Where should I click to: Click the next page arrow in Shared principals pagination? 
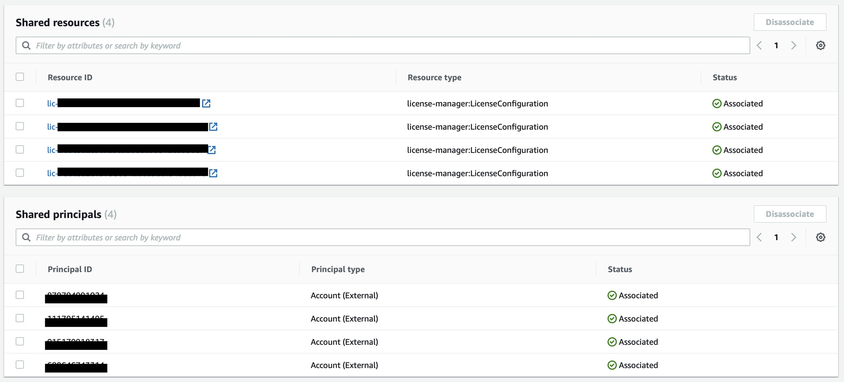[793, 237]
